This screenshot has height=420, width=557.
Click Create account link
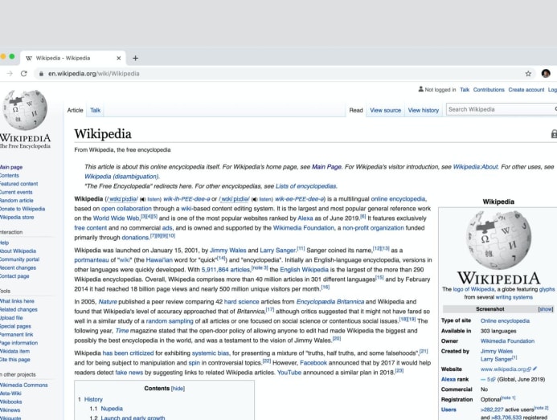tap(526, 90)
